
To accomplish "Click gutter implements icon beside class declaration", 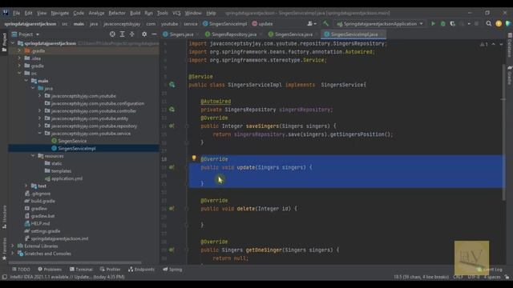I will (172, 85).
